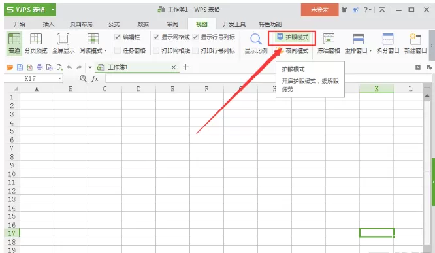Viewport: 435px width, 253px height.
Task: Click the zoom magnifier beside fx
Action: click(x=83, y=78)
